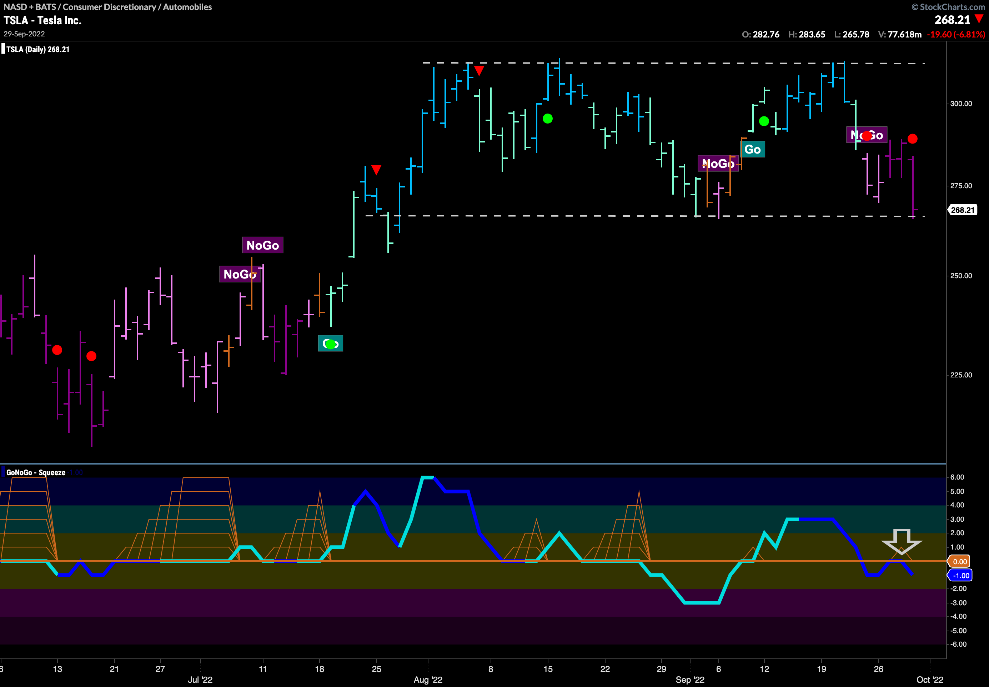This screenshot has width=989, height=687.
Task: Click the 275.00 price axis label
Action: point(961,186)
